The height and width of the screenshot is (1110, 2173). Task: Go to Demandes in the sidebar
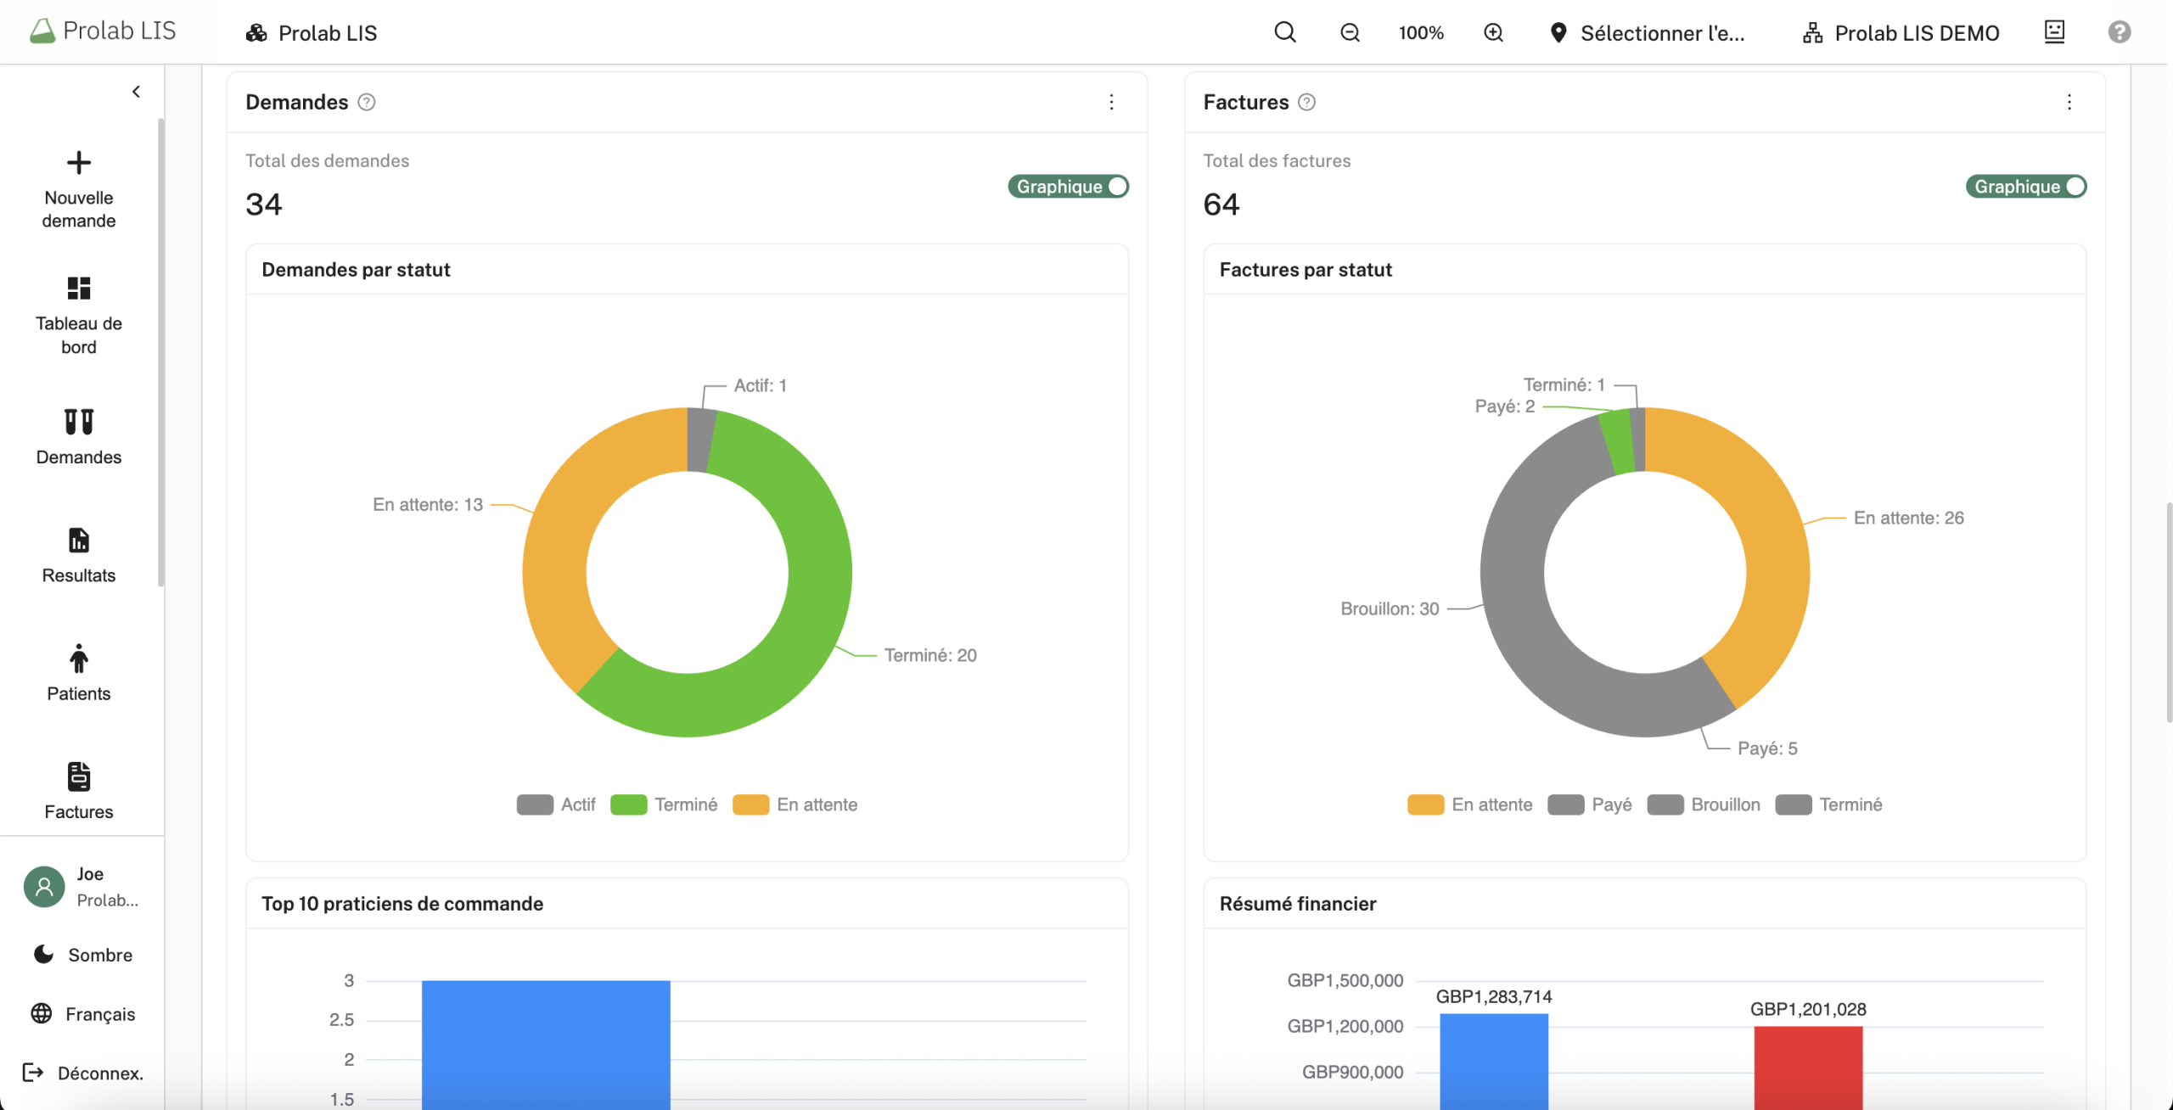point(79,437)
